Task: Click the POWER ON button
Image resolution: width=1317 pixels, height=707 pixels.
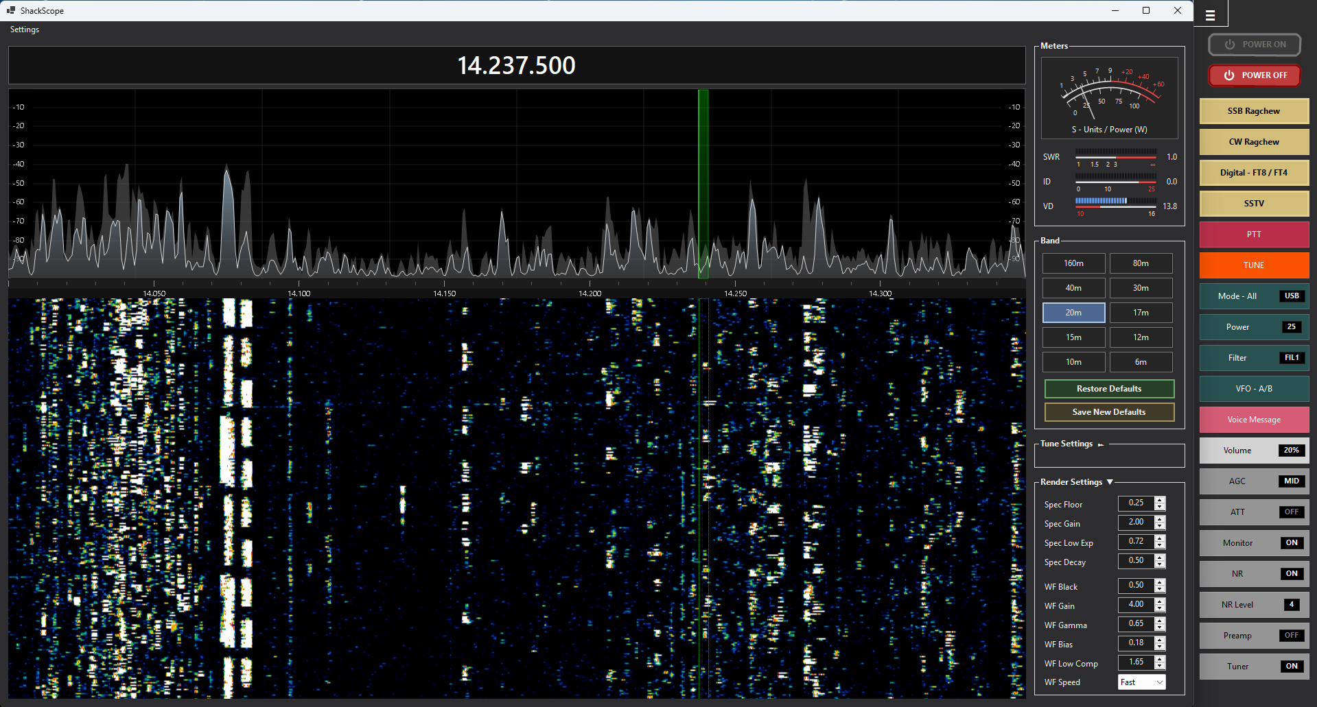Action: (x=1255, y=45)
